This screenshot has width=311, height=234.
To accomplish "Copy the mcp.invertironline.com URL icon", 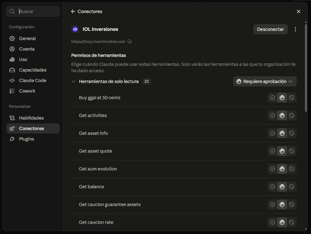I will [130, 41].
